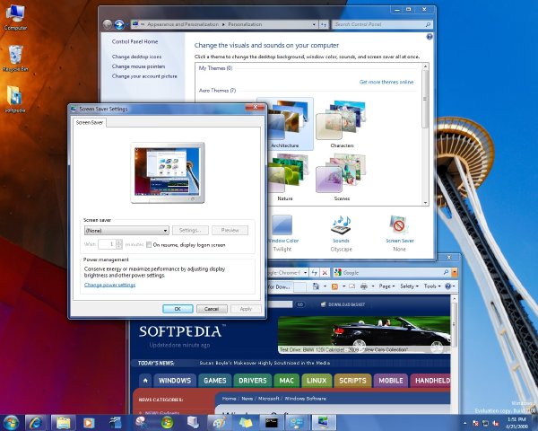Image resolution: width=538 pixels, height=431 pixels.
Task: Click the Stop (red X) button in IE
Action: [x=325, y=273]
